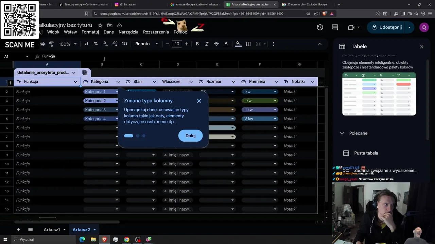Open the Notatki column header dropdown

tap(312, 82)
